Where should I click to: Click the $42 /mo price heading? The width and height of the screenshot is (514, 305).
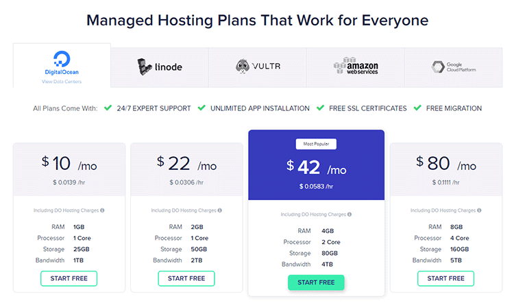316,168
